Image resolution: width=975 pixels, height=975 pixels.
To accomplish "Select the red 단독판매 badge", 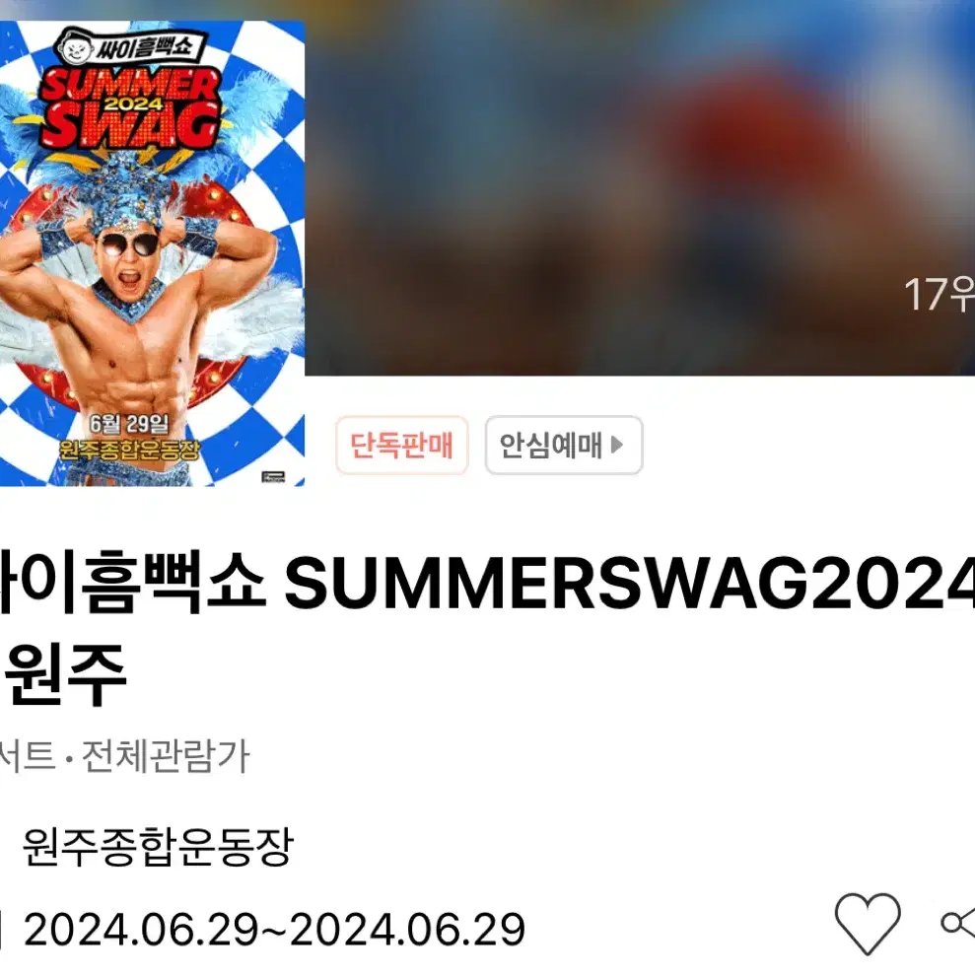I will 401,446.
